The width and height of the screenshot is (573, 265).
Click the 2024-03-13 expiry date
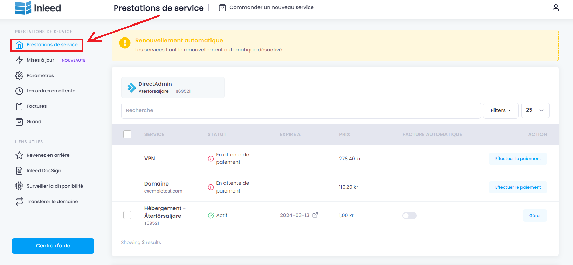coord(295,215)
